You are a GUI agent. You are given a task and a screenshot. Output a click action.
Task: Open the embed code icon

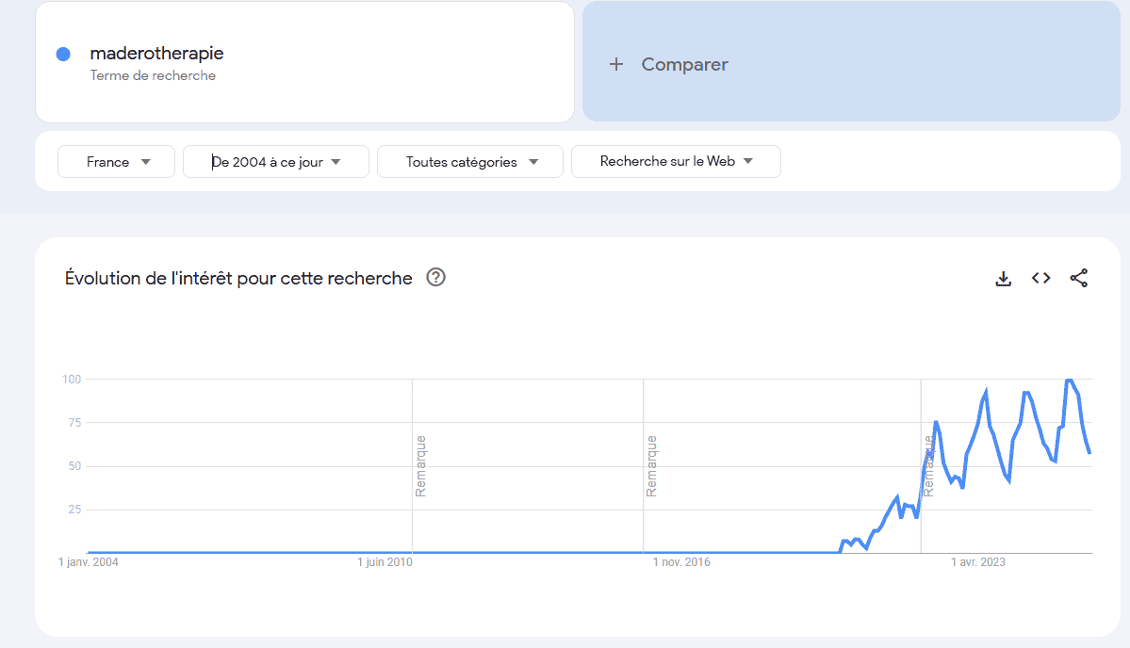pyautogui.click(x=1040, y=278)
